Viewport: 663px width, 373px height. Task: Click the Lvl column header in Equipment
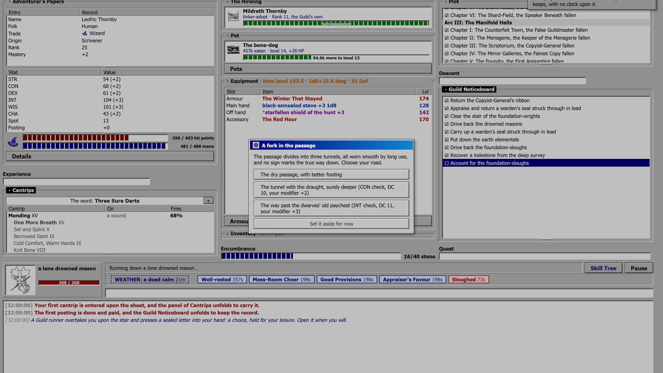pos(423,92)
